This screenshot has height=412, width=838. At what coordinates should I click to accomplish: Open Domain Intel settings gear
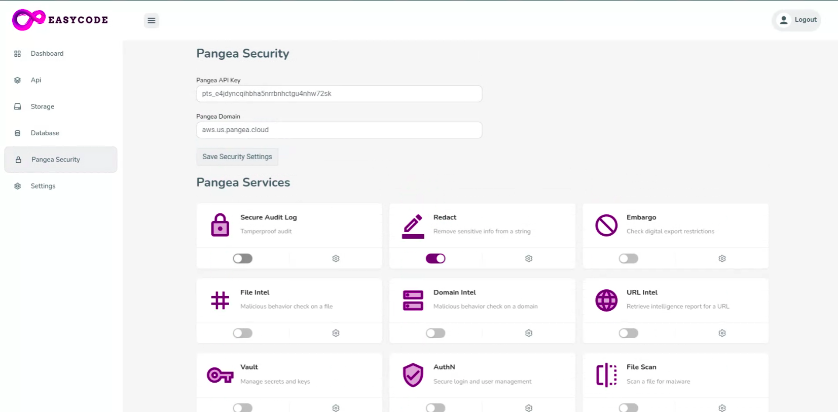529,333
